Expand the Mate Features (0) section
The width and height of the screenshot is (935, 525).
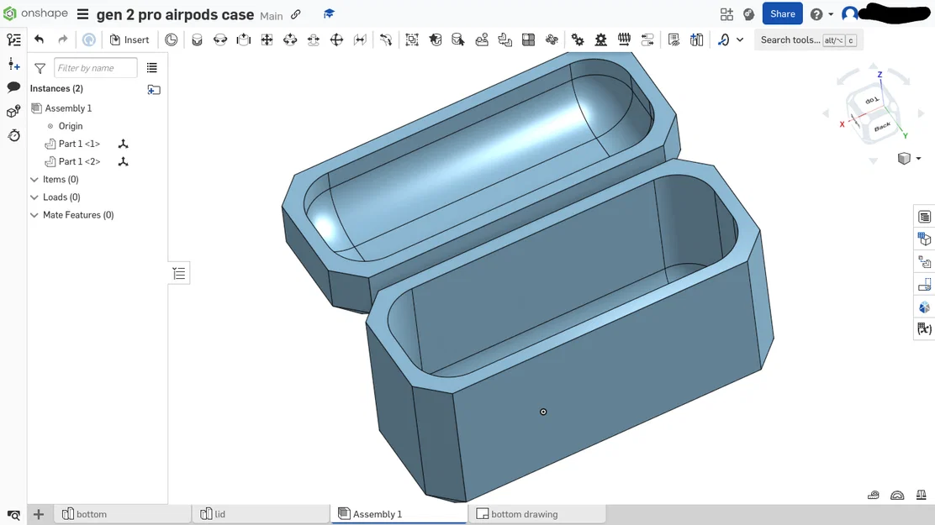(34, 215)
